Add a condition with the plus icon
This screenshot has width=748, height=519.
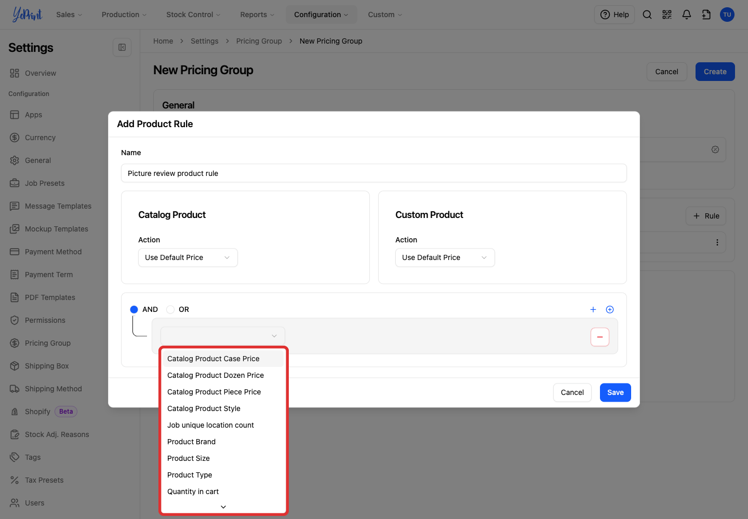point(593,309)
